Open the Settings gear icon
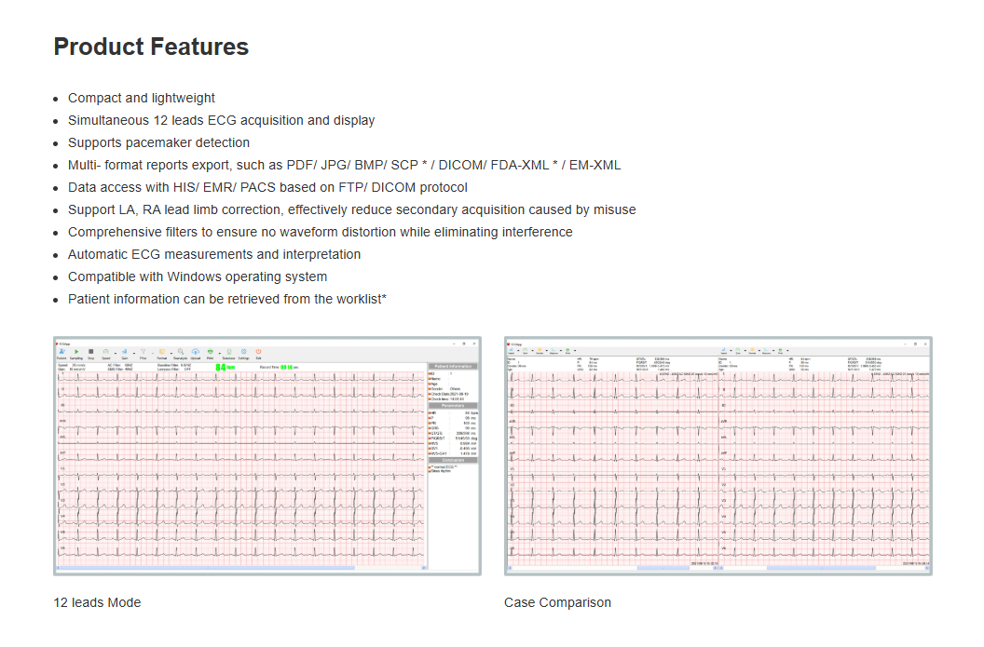 pos(243,352)
